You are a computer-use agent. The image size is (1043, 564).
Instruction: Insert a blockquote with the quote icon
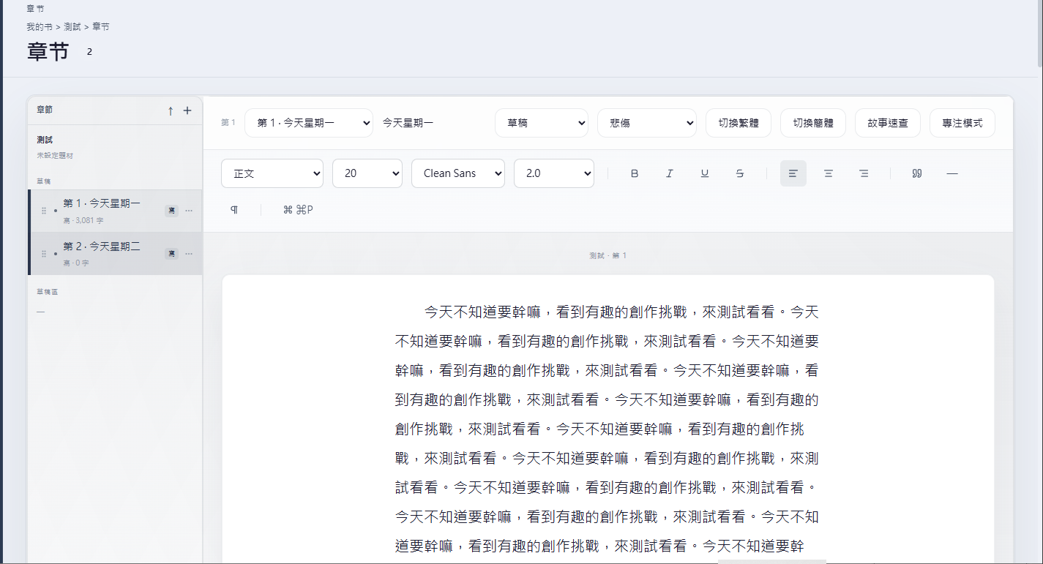[916, 173]
